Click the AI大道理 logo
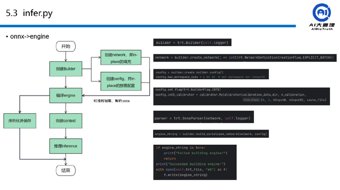 (322, 17)
